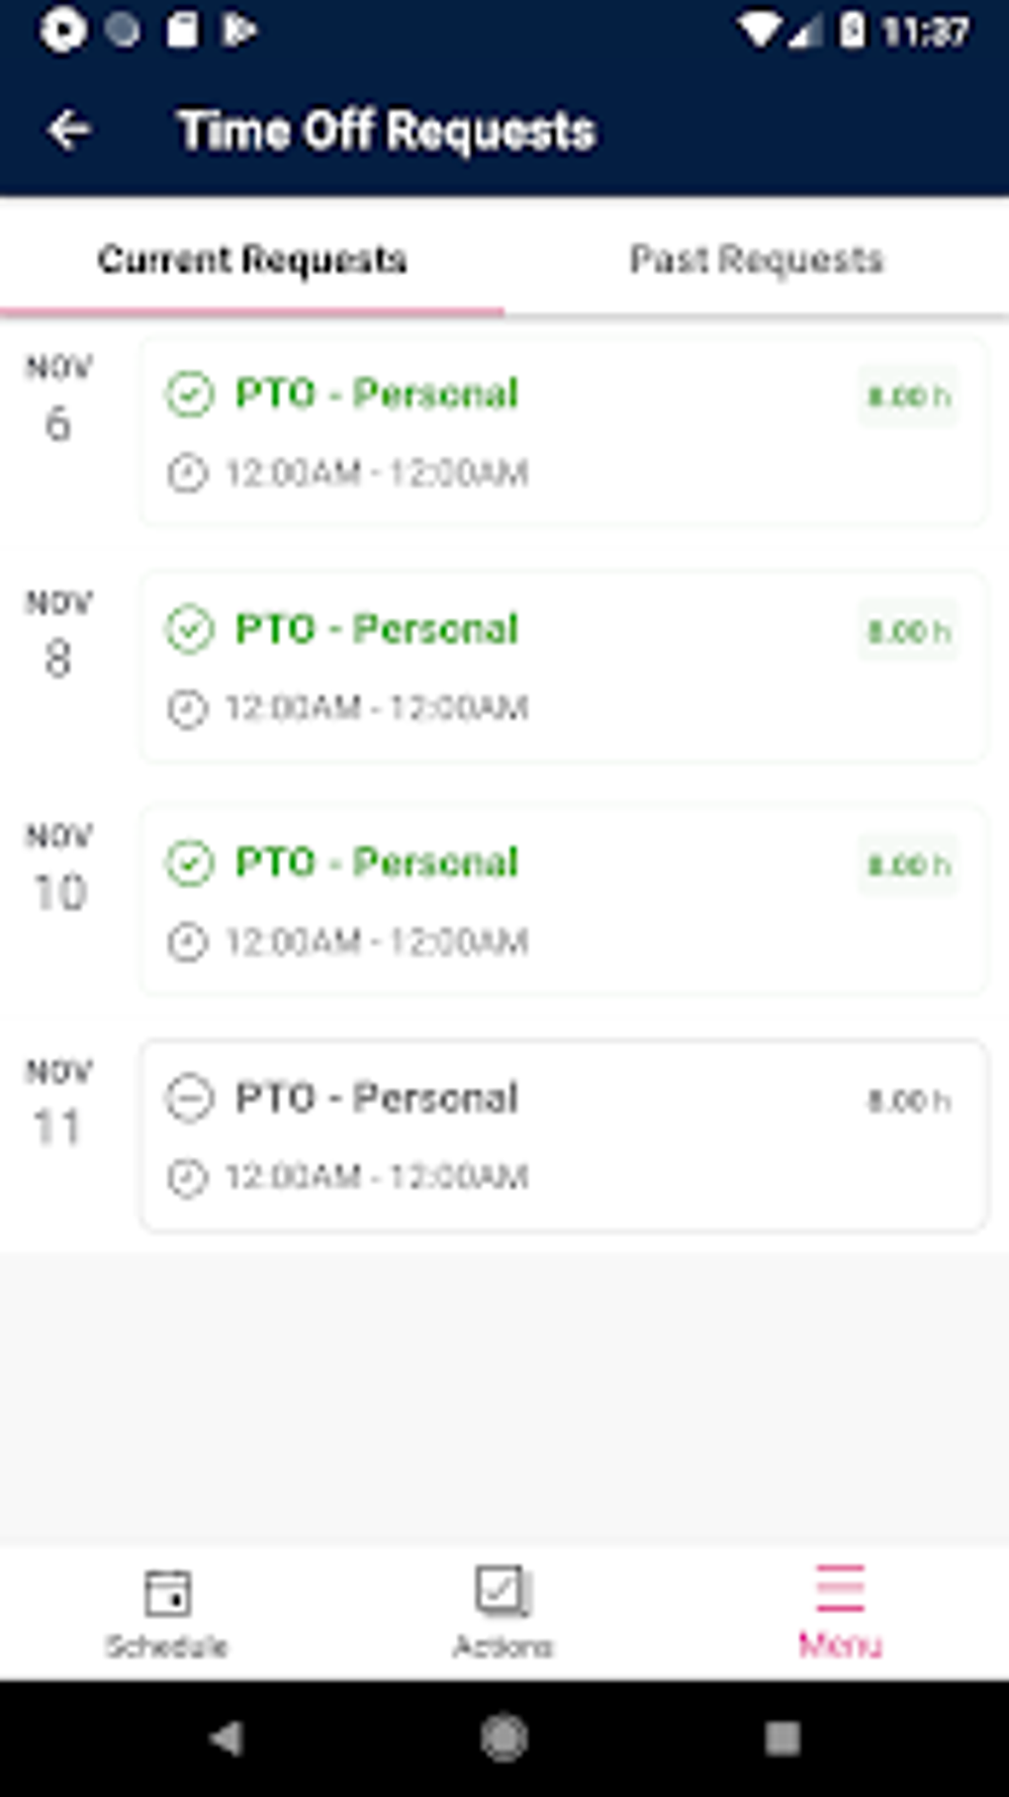Image resolution: width=1009 pixels, height=1797 pixels.
Task: Open the Nov 11 PTO - Personal request
Action: pos(563,1135)
